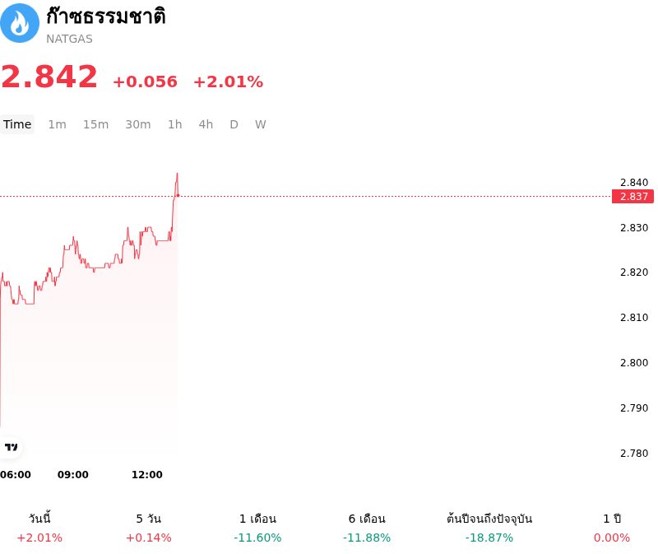Select the today +2.01% performance range
This screenshot has width=658, height=554.
[x=39, y=528]
